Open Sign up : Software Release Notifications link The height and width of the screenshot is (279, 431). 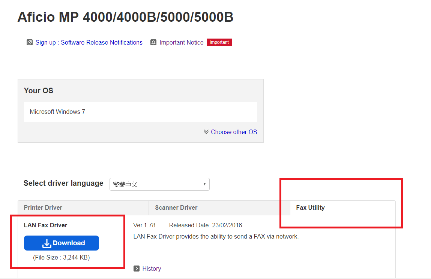89,43
